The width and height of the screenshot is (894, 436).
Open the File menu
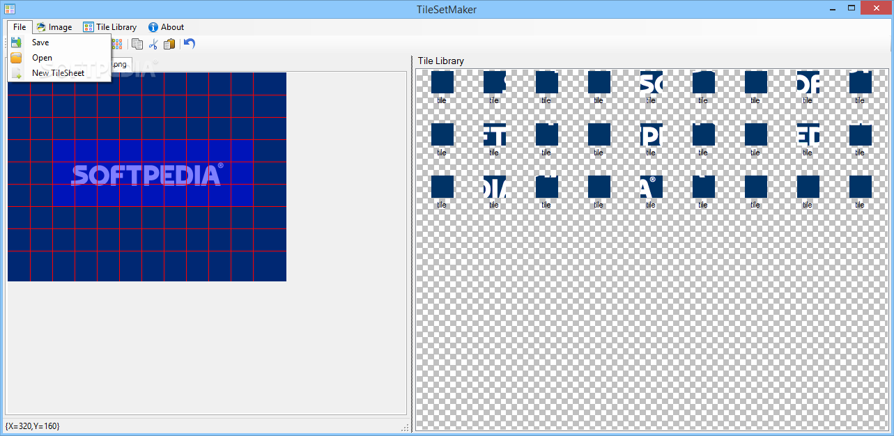(x=20, y=27)
